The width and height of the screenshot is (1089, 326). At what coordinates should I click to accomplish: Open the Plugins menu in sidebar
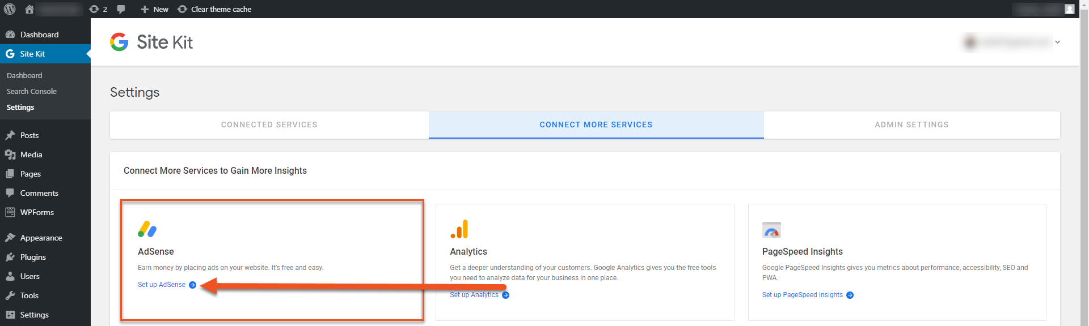point(33,257)
